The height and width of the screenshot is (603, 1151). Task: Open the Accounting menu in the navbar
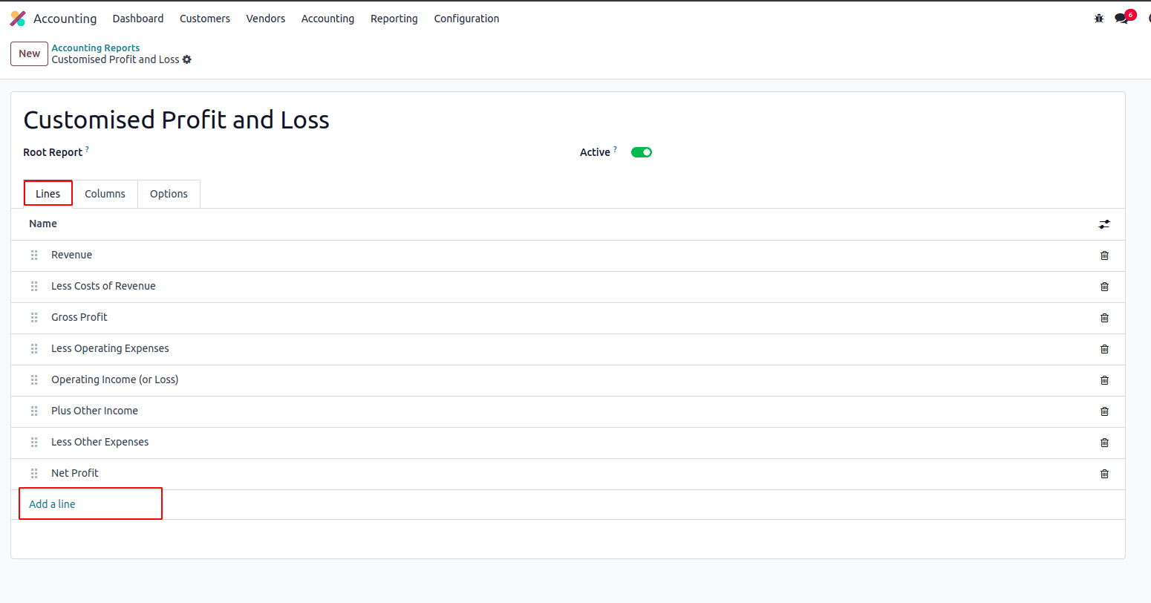[327, 19]
